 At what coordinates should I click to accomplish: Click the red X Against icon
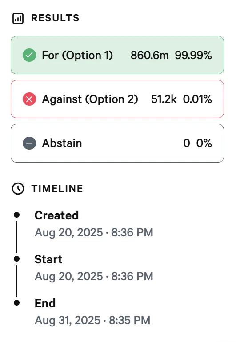(x=29, y=99)
